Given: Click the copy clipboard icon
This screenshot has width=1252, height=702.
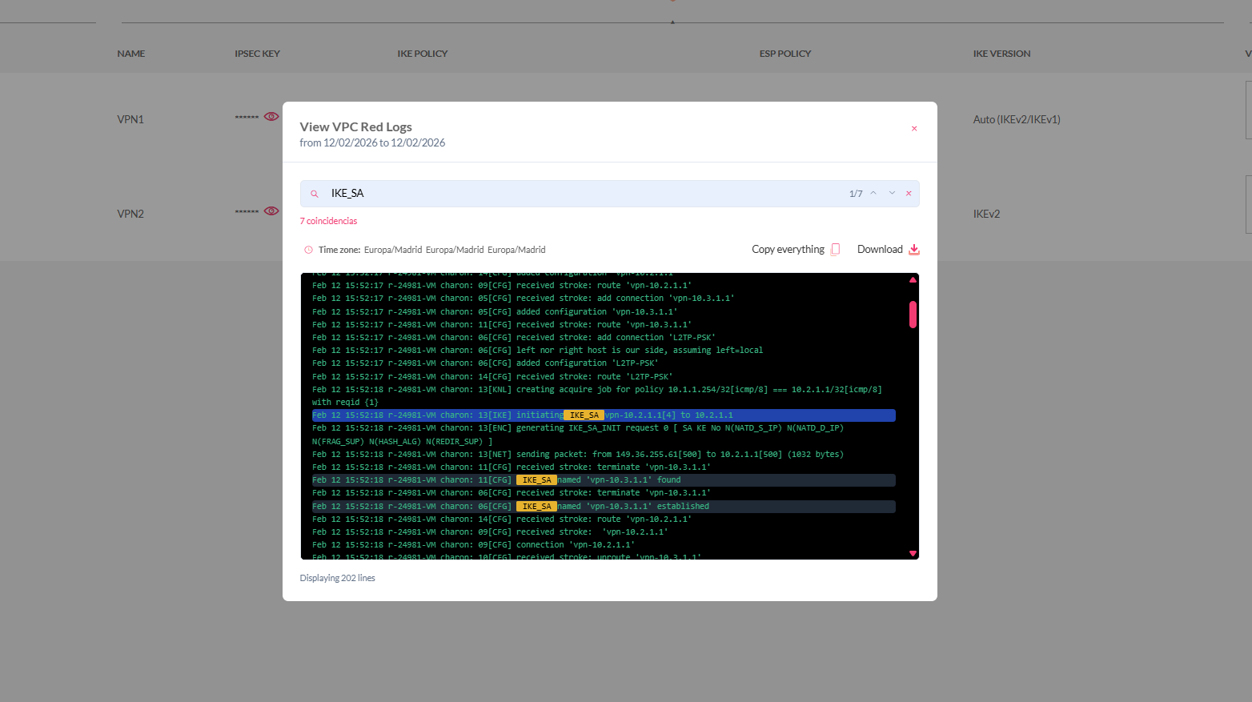Looking at the screenshot, I should (x=836, y=249).
